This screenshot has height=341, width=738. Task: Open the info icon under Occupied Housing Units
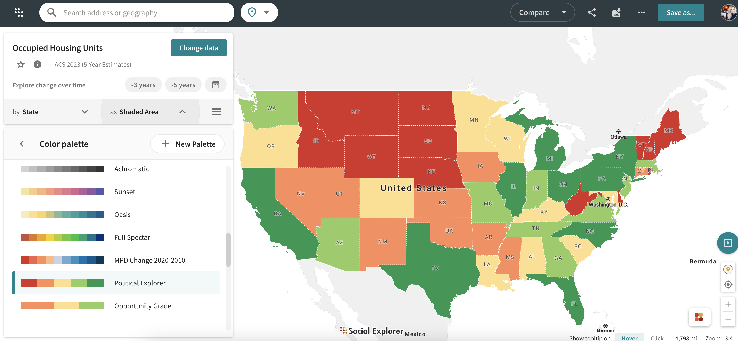click(37, 64)
